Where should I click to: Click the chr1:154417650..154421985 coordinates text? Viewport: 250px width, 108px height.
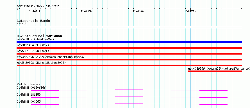click(x=38, y=6)
